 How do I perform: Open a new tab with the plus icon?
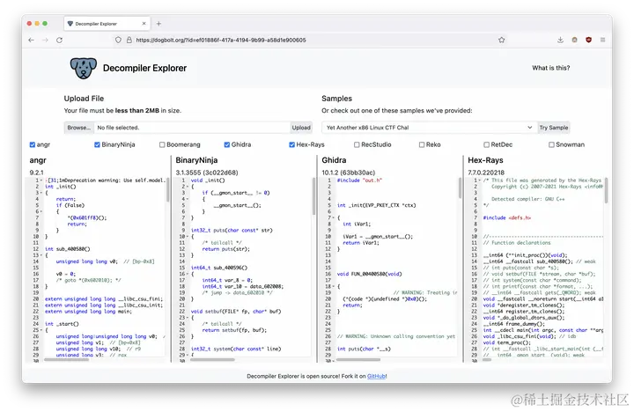tap(158, 24)
